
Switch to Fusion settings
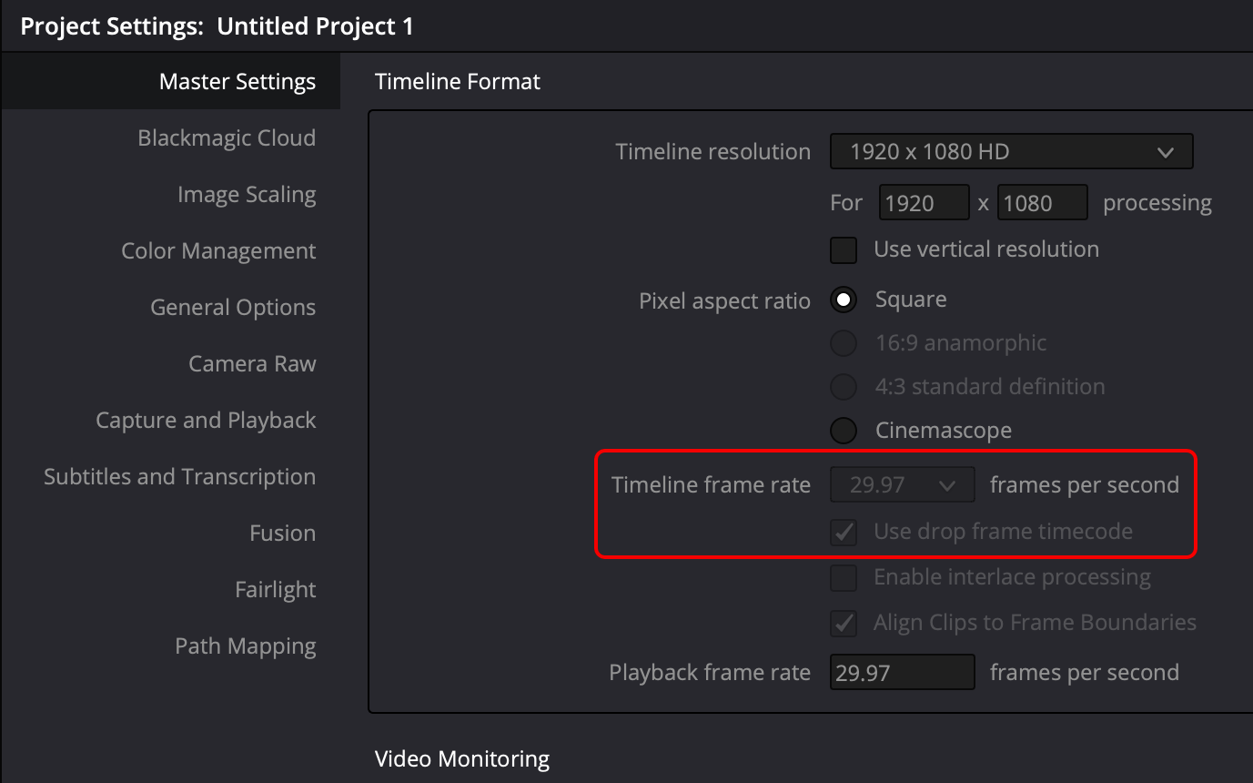(282, 534)
